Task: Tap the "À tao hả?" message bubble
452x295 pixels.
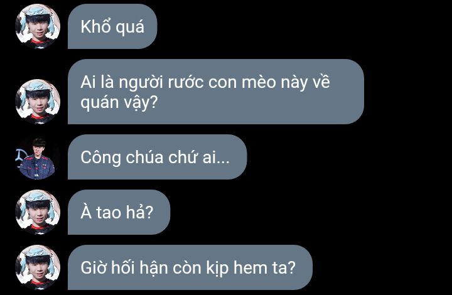Action: coord(119,212)
